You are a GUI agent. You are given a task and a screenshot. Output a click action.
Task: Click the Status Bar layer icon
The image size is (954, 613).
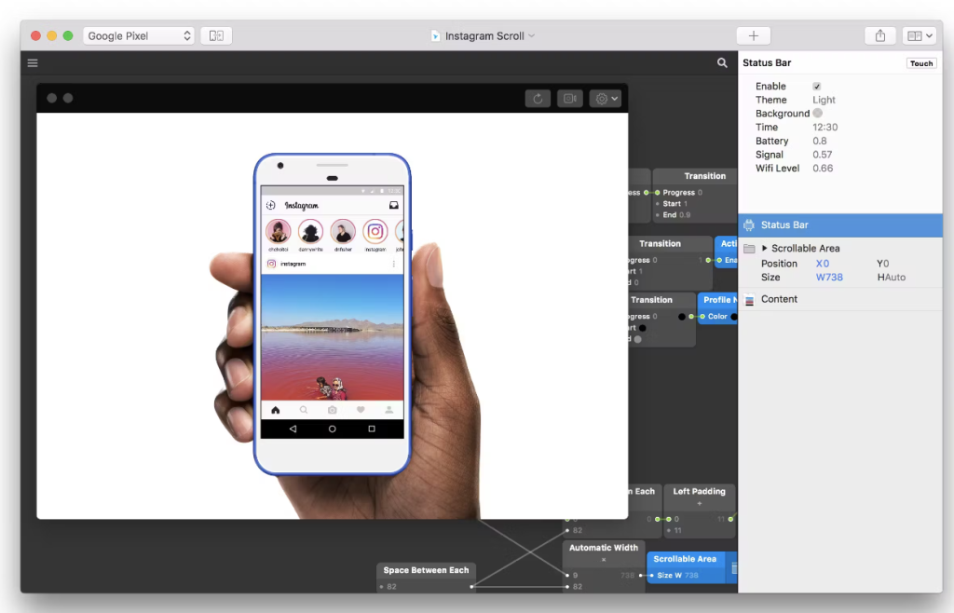point(749,225)
